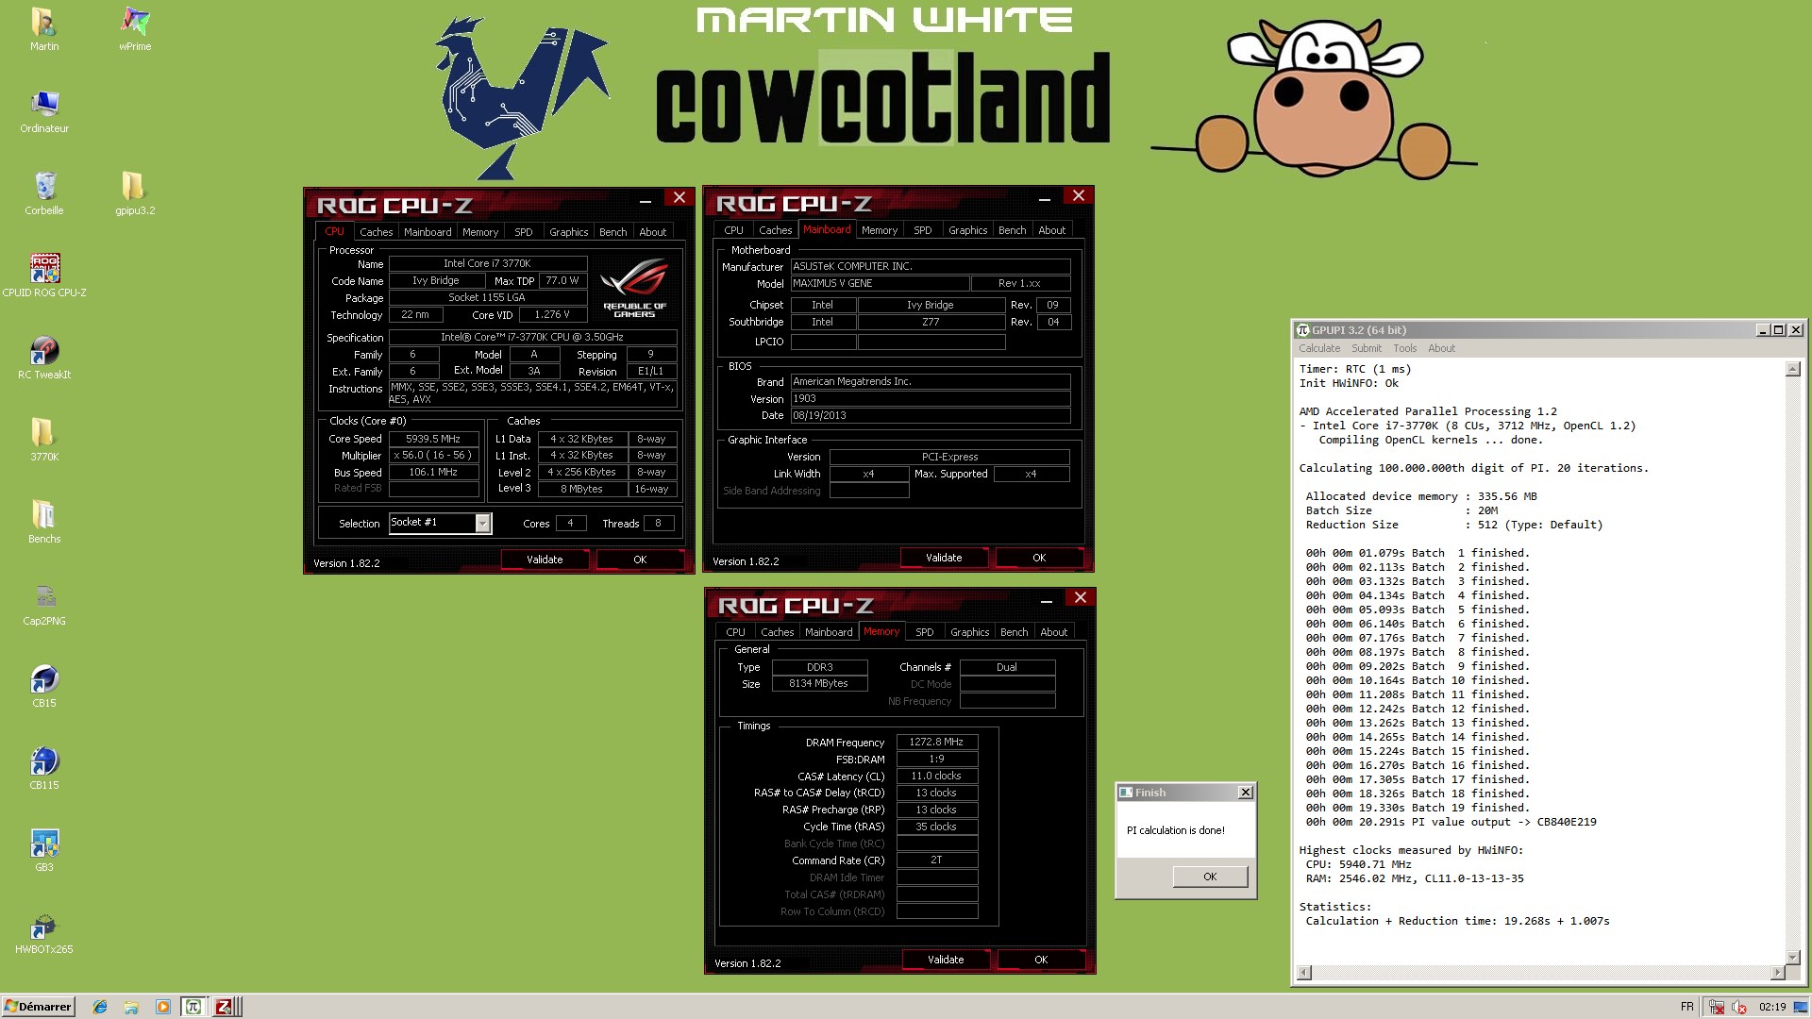Image resolution: width=1812 pixels, height=1019 pixels.
Task: Click the show desktop tray icon
Action: pos(1799,1008)
